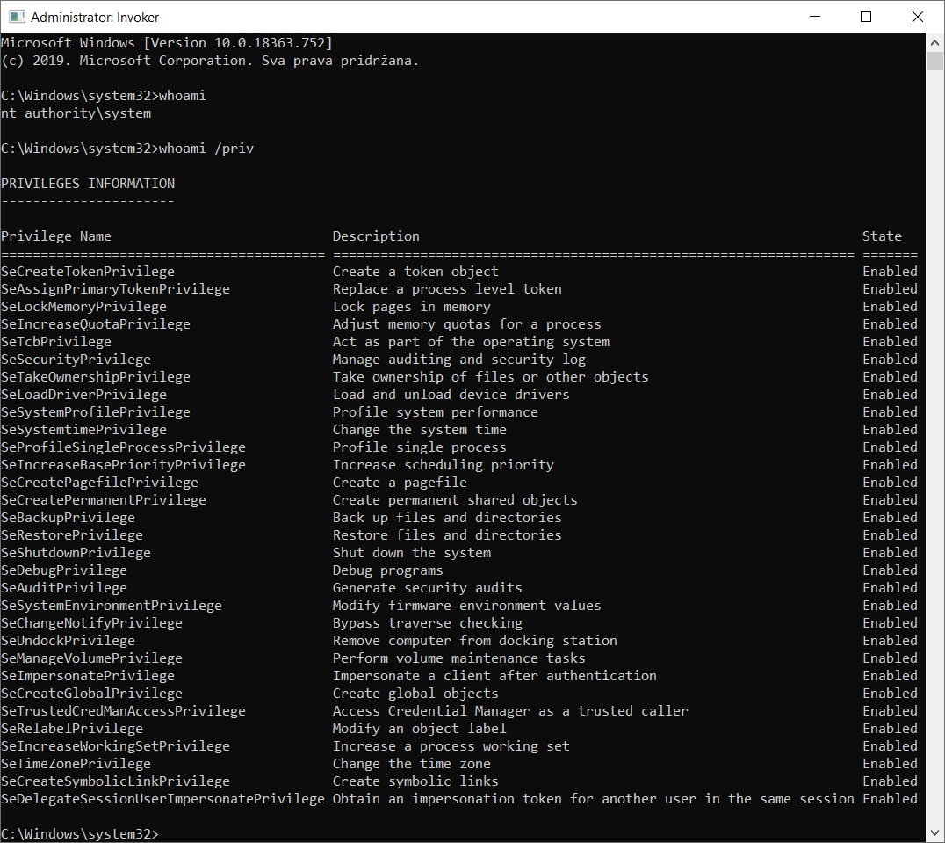945x843 pixels.
Task: Click 'Shut down the system' description
Action: click(412, 552)
